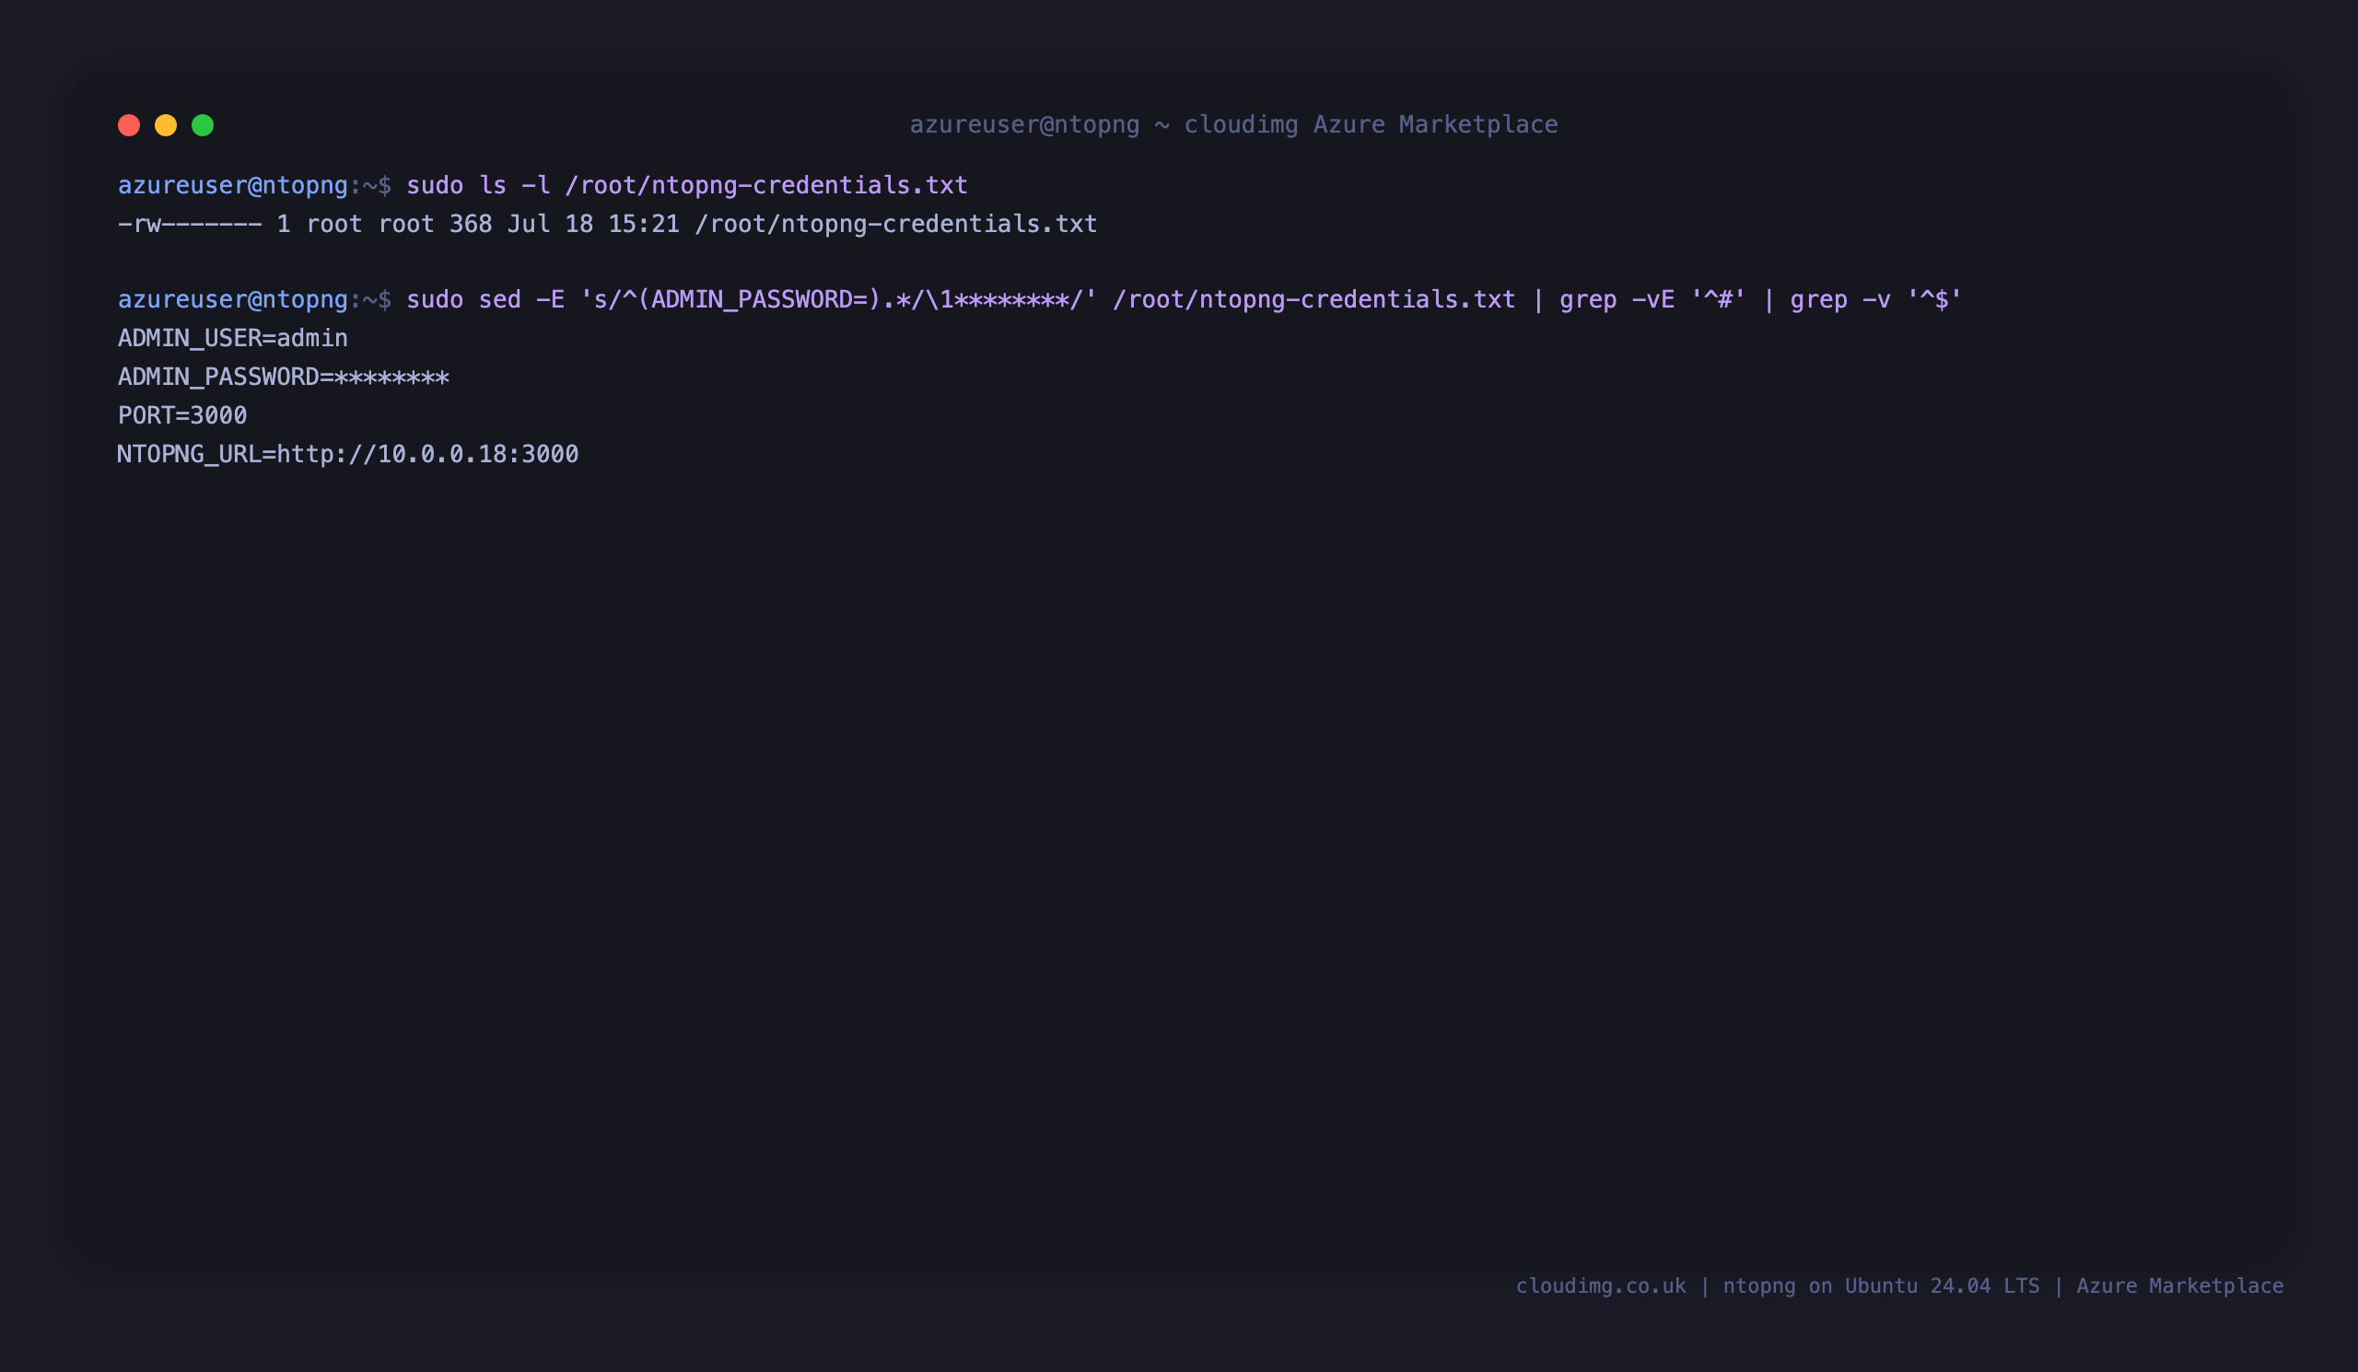Click the second azureuser@ntopng prompt before 'sudo sed'
Viewport: 2358px width, 1372px height.
pos(254,299)
